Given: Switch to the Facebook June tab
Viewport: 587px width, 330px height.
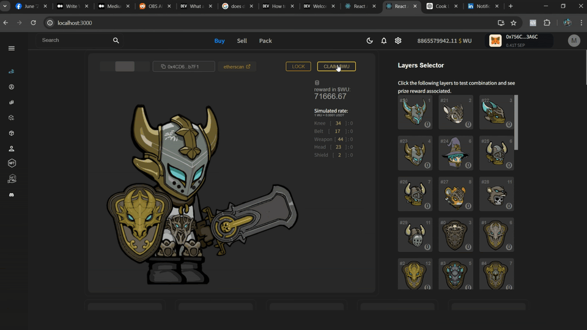Looking at the screenshot, I should pyautogui.click(x=31, y=6).
